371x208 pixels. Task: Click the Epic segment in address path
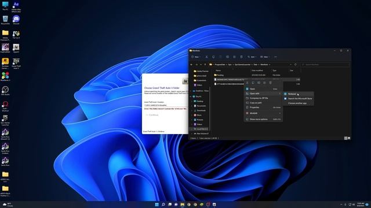click(230, 64)
